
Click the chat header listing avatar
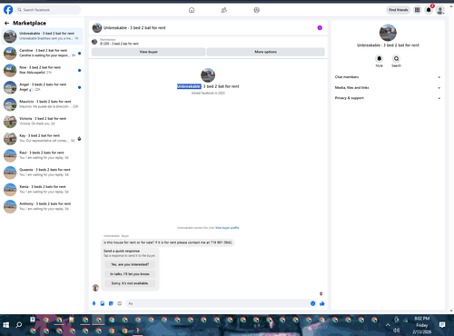pos(97,28)
